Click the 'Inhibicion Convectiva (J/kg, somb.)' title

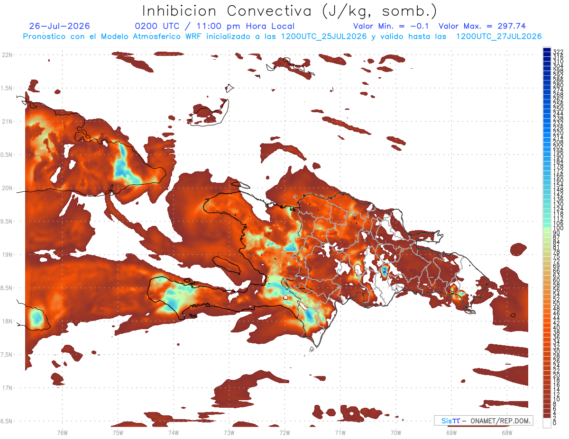290,11
